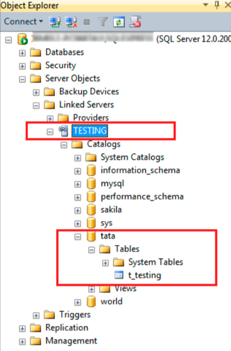The height and width of the screenshot is (351, 231).
Task: Expand the sakila catalog node
Action: [x=78, y=210]
